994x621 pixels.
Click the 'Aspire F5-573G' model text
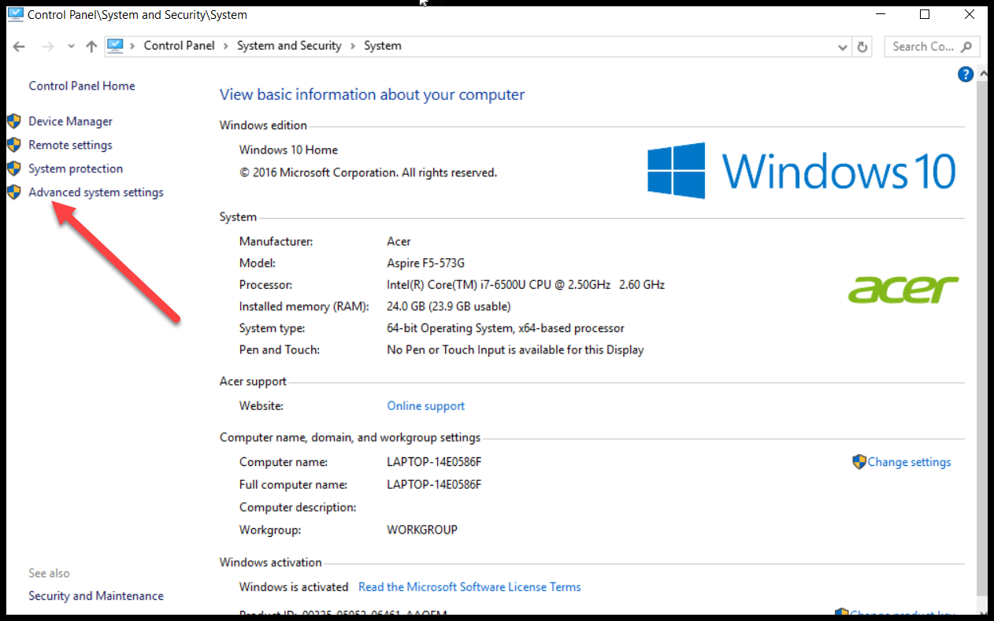426,263
